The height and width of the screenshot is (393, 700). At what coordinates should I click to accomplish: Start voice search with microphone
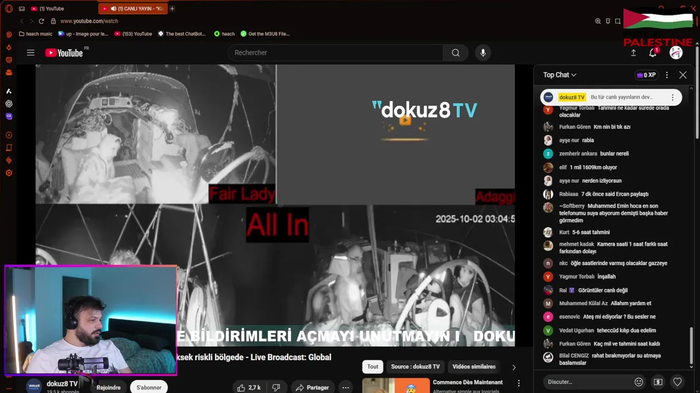coord(483,53)
